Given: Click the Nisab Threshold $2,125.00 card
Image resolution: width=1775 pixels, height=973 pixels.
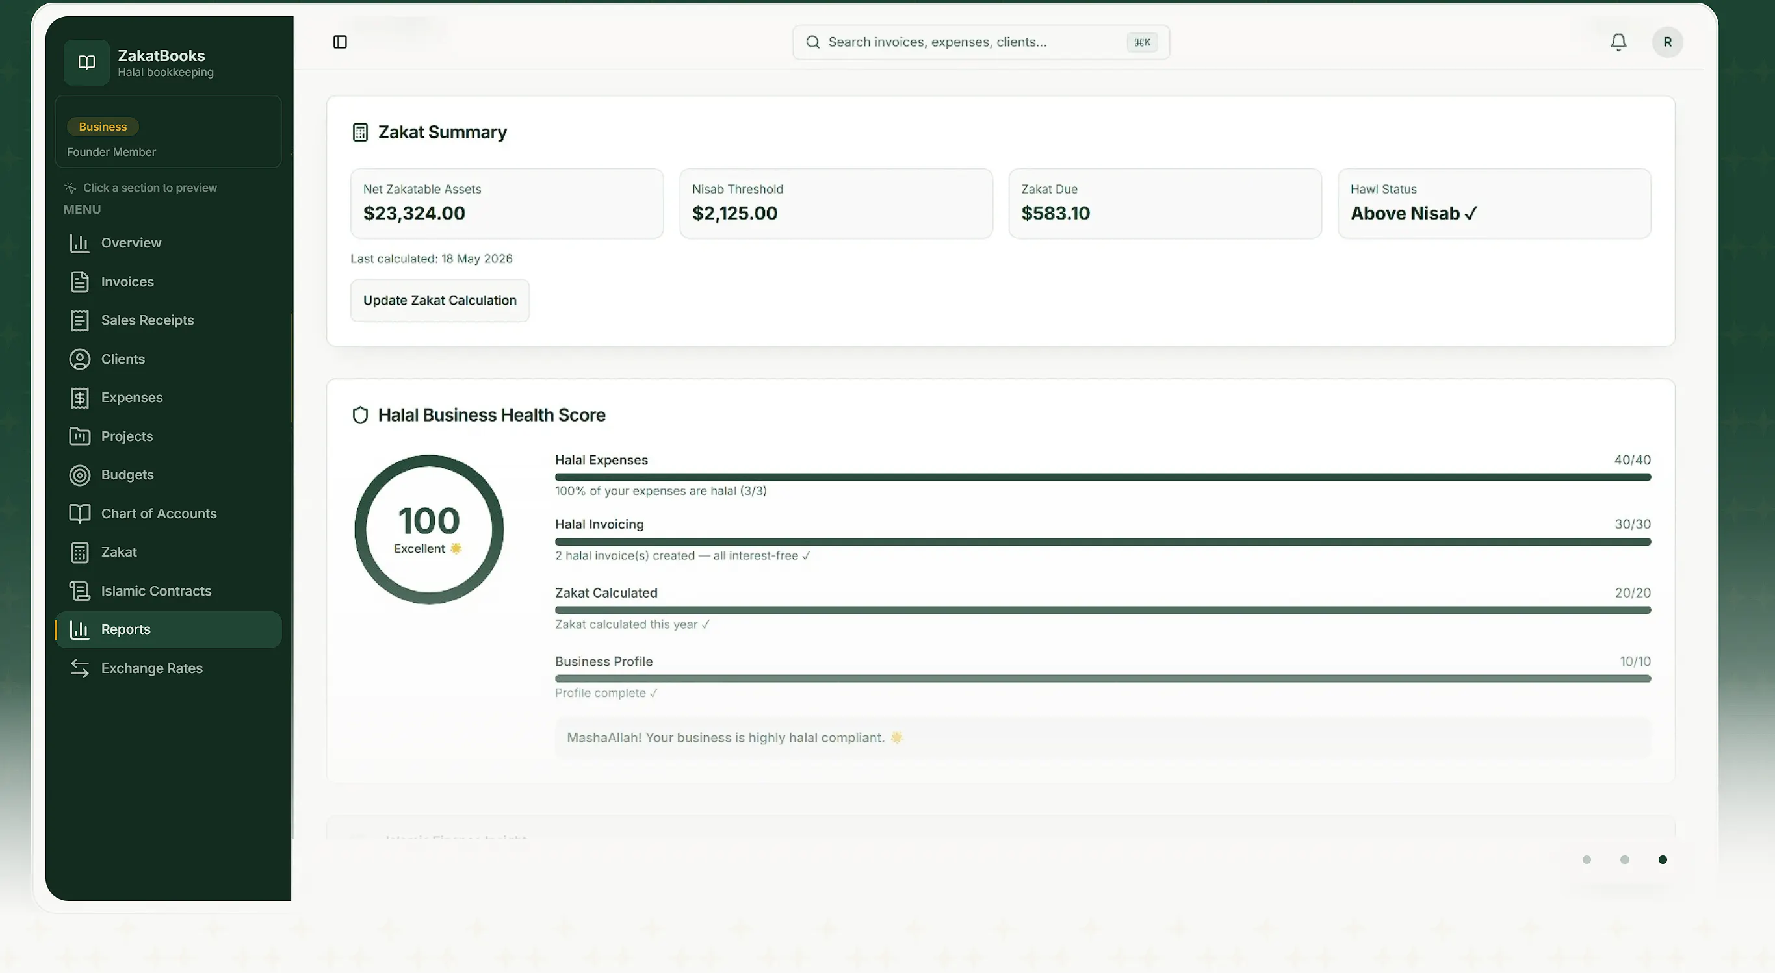Looking at the screenshot, I should pyautogui.click(x=836, y=204).
